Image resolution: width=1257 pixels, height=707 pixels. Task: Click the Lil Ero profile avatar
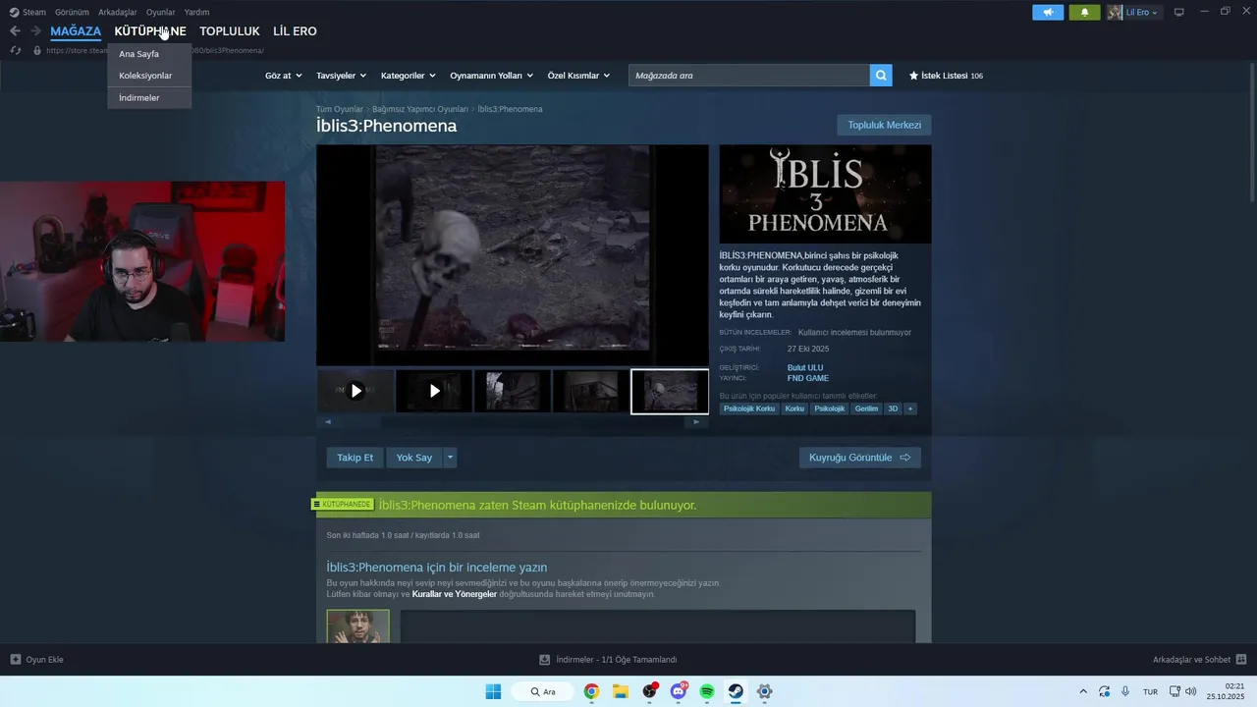point(1115,13)
